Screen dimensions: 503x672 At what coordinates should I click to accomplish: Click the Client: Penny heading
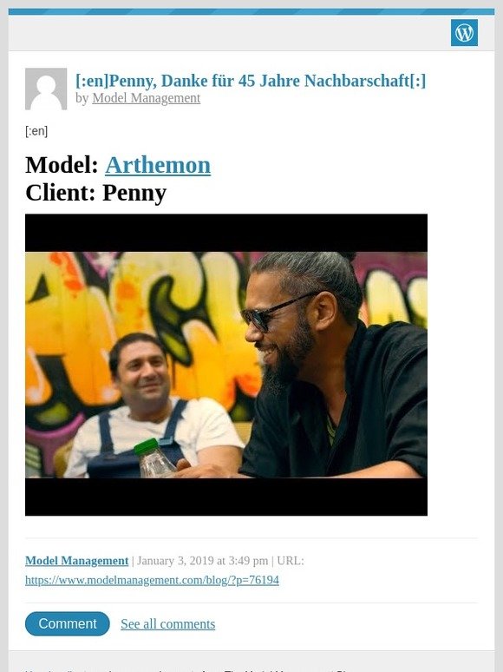(x=96, y=193)
